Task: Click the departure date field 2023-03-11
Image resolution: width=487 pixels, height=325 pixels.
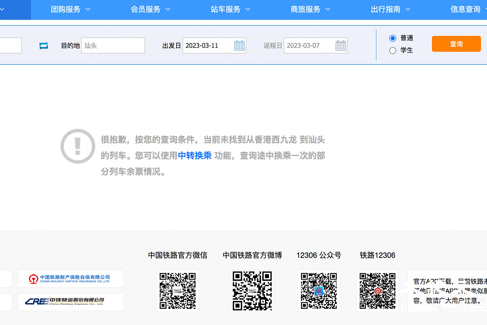Action: [207, 45]
